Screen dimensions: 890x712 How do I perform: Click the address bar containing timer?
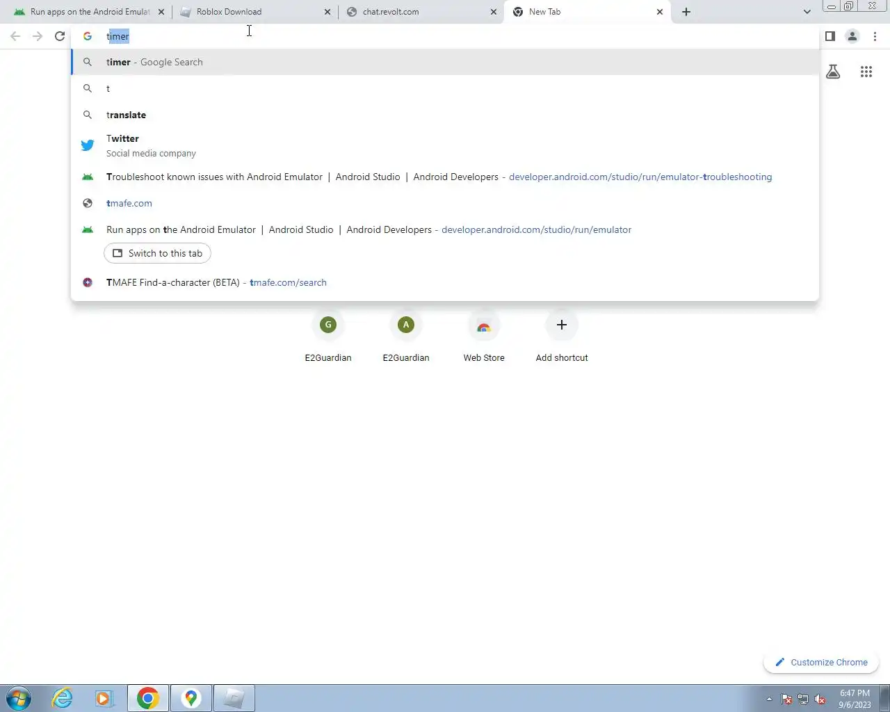pos(445,36)
